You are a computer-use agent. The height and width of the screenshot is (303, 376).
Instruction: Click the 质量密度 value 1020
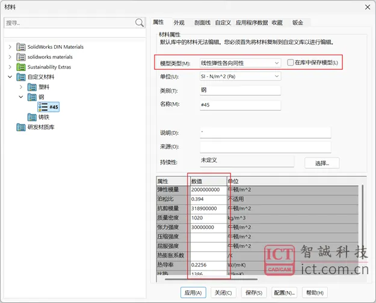click(209, 218)
